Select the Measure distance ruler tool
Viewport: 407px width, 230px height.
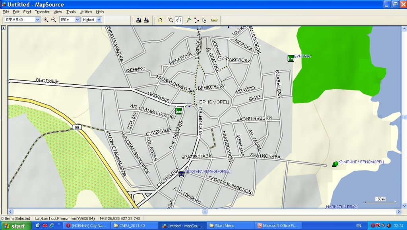215,19
